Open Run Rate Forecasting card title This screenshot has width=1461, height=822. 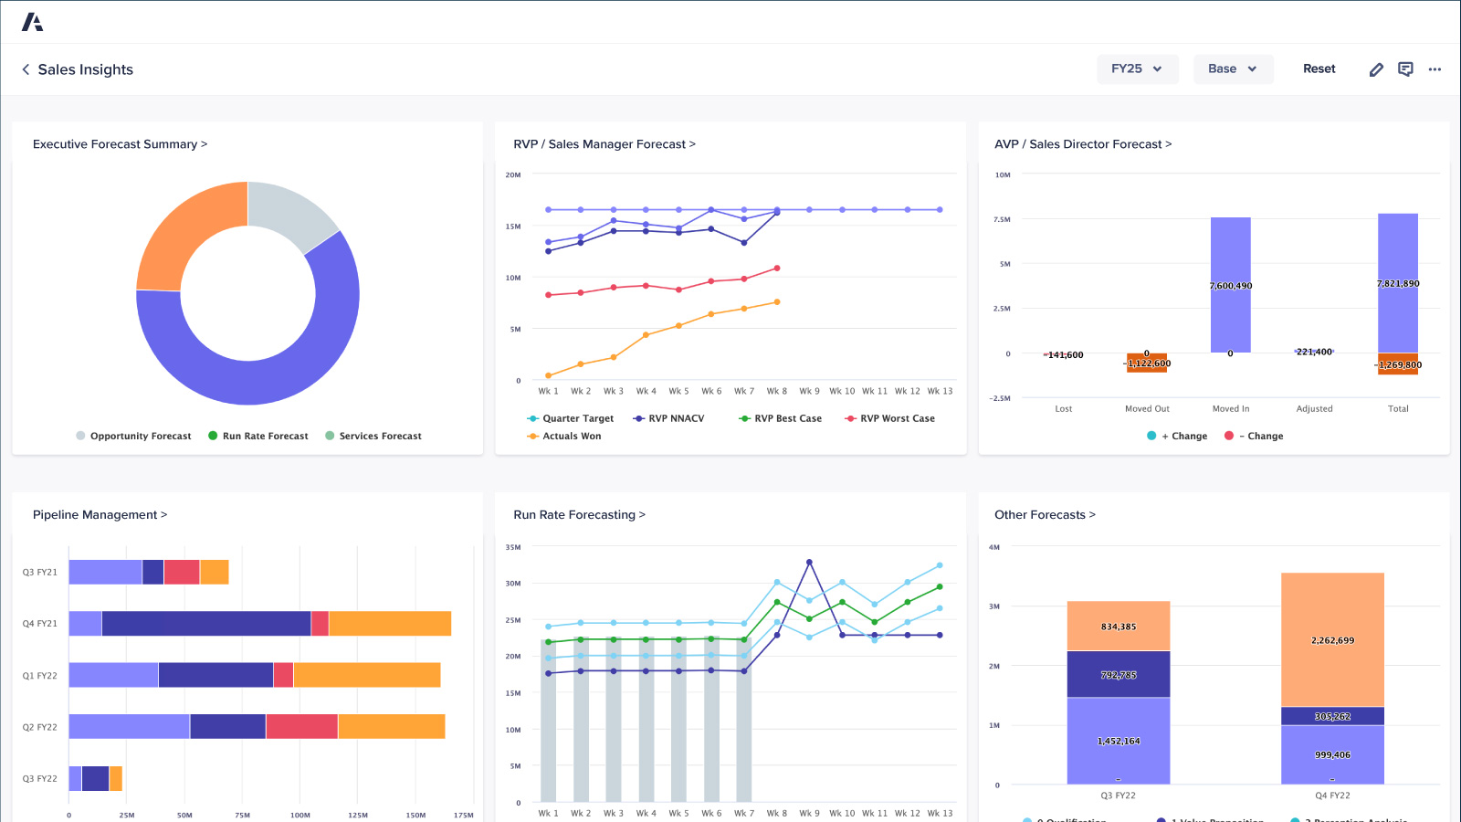coord(579,515)
